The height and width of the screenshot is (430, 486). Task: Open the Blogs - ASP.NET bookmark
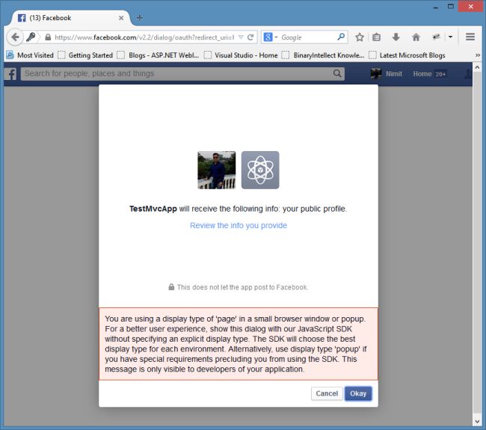click(x=159, y=55)
